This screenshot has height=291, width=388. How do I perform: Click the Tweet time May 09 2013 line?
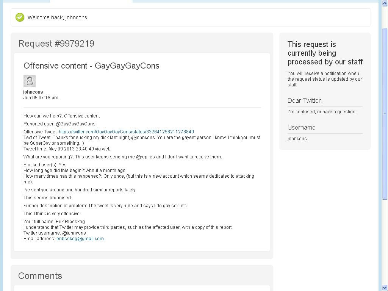click(67, 149)
